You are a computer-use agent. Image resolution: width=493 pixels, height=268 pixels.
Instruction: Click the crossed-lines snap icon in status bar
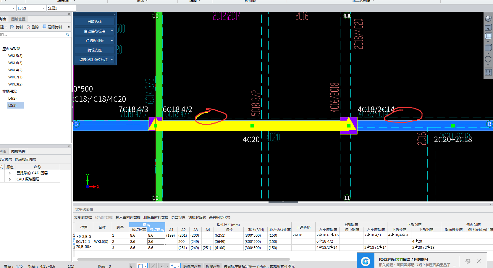coord(153,266)
